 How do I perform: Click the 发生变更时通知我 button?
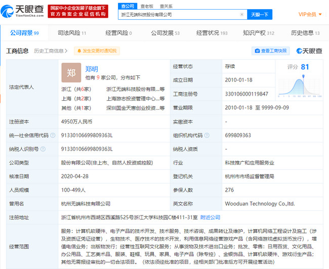point(97,51)
